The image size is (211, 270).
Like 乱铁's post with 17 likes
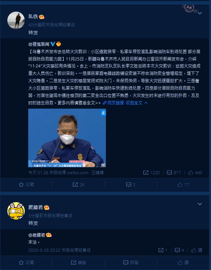click(183, 185)
